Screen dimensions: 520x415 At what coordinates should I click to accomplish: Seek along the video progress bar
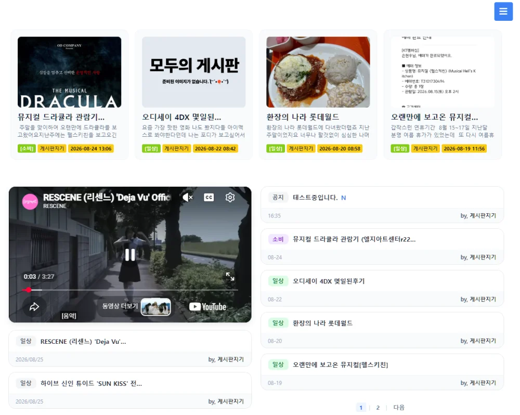point(130,290)
